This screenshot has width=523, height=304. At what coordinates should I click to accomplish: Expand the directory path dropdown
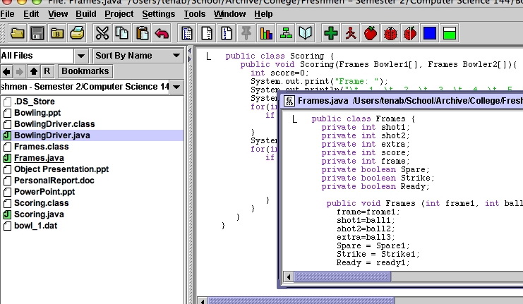point(176,87)
